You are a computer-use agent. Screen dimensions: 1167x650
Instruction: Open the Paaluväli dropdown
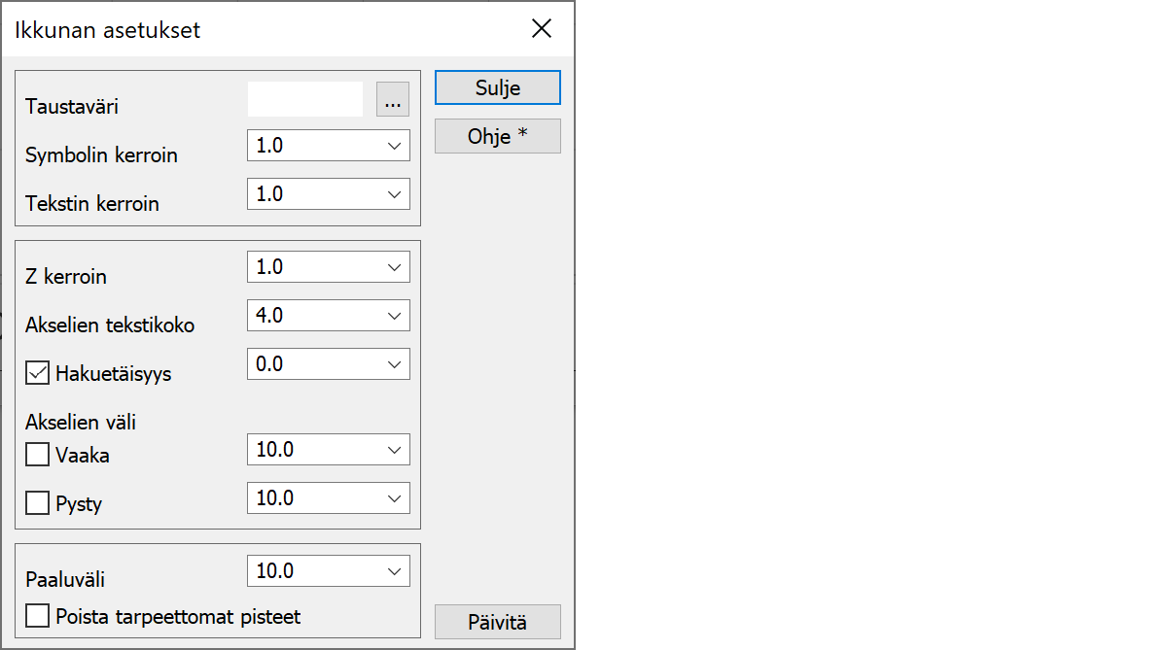pos(394,571)
